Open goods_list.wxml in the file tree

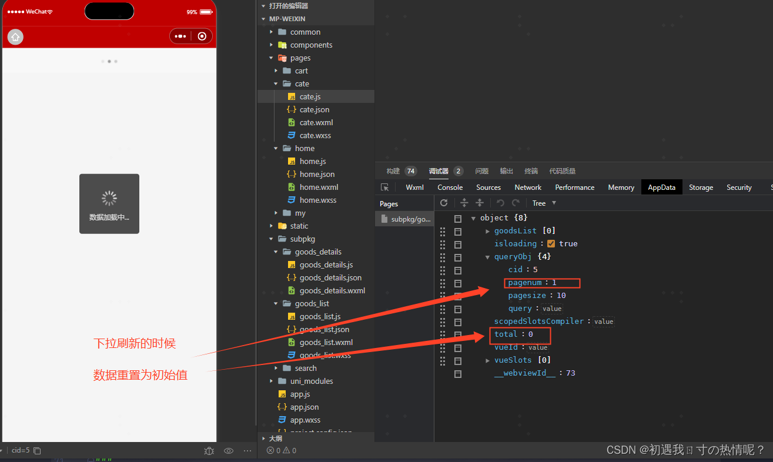coord(326,342)
